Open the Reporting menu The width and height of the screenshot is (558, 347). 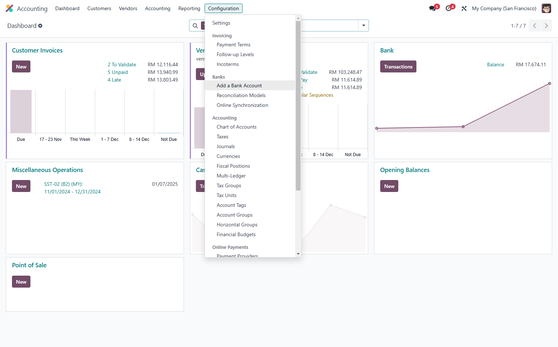point(189,8)
